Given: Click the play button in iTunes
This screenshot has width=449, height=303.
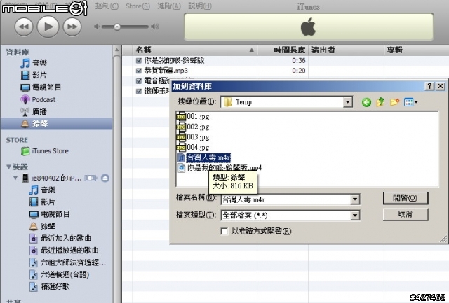Looking at the screenshot, I should coord(48,27).
